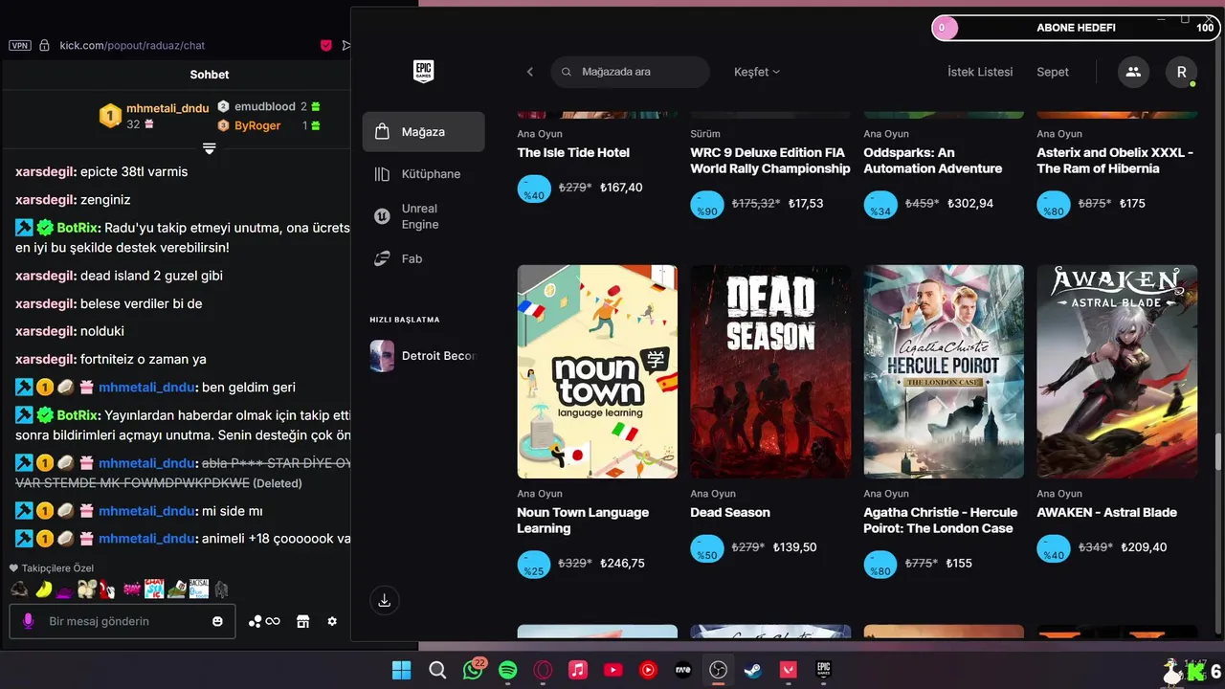Click 'Dead Season' title text

730,513
